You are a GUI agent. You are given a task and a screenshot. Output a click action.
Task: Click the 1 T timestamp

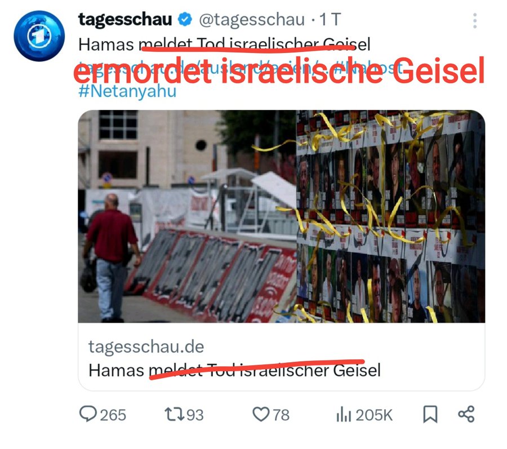click(x=330, y=20)
